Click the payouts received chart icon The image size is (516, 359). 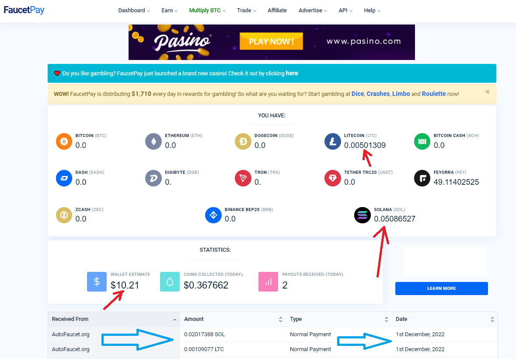pyautogui.click(x=268, y=282)
